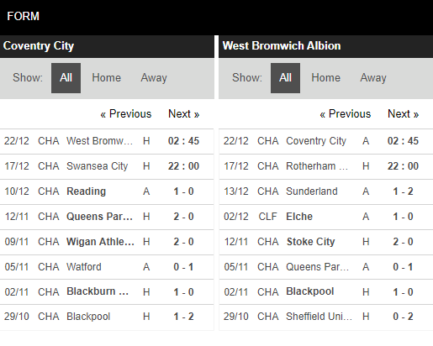Open Coventry's Swansea City fixture on 17/12
The image size is (433, 346).
[x=107, y=166]
